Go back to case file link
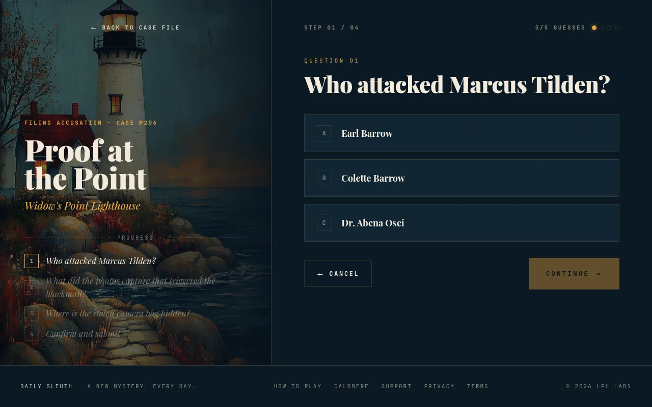This screenshot has height=407, width=652. (135, 28)
